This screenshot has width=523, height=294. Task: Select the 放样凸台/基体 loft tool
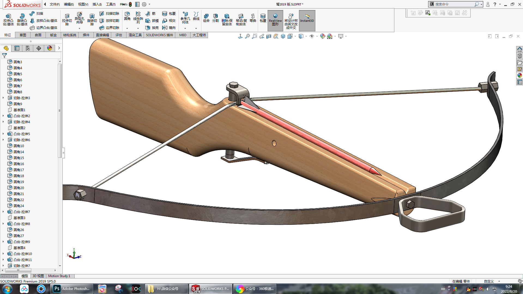pyautogui.click(x=44, y=20)
